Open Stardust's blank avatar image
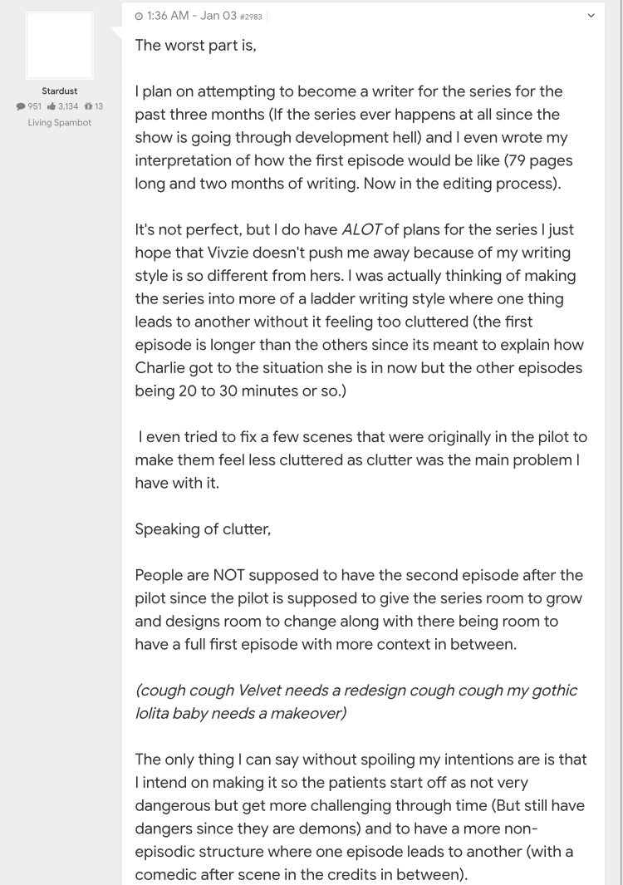This screenshot has height=885, width=623. 59,46
